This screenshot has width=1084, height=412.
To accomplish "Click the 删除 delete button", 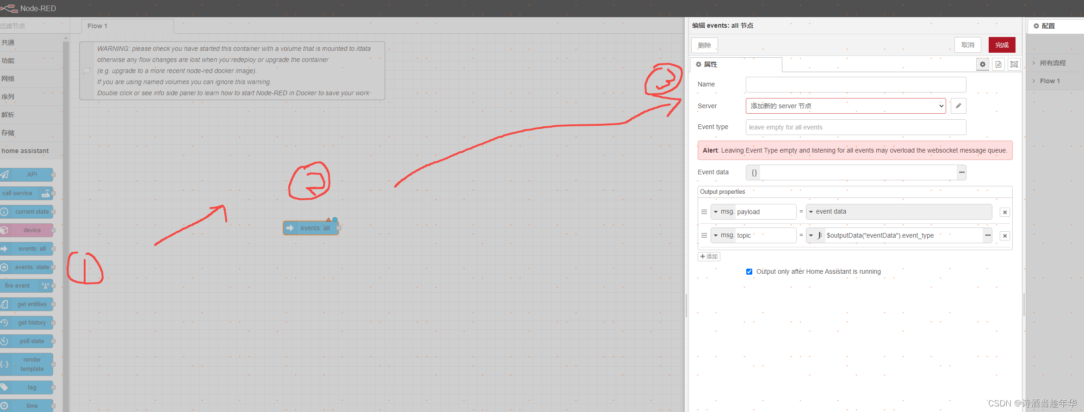I will click(x=705, y=45).
